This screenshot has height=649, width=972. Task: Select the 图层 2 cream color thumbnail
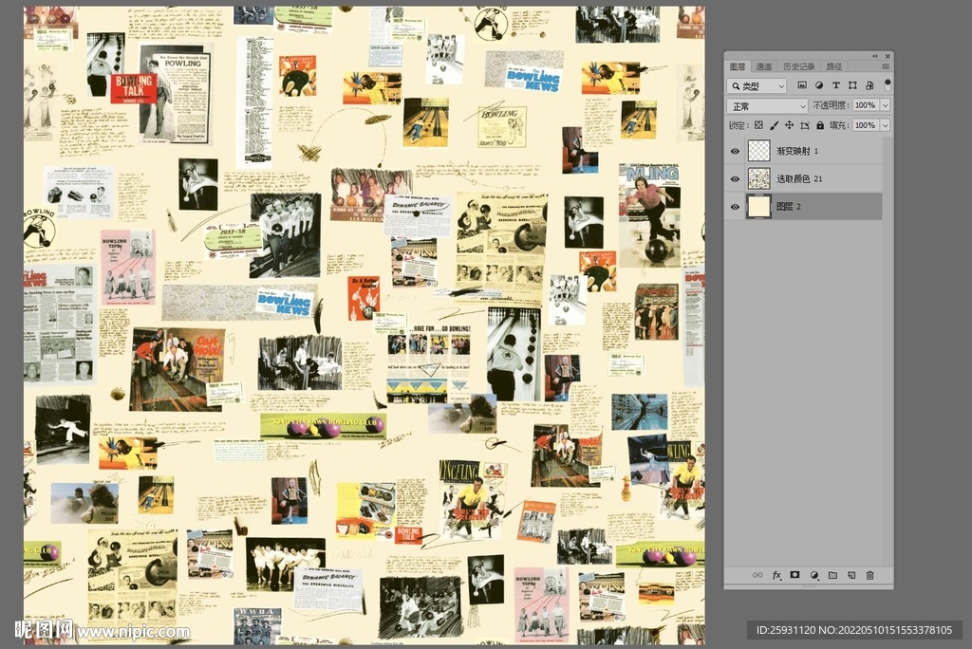click(759, 206)
